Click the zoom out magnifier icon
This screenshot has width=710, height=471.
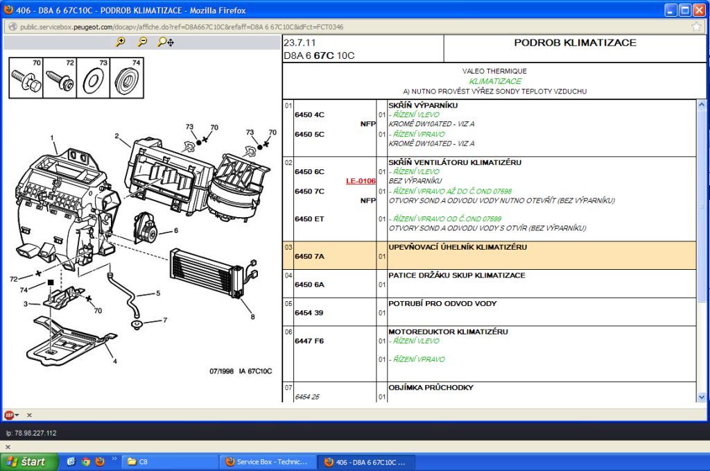pos(142,42)
